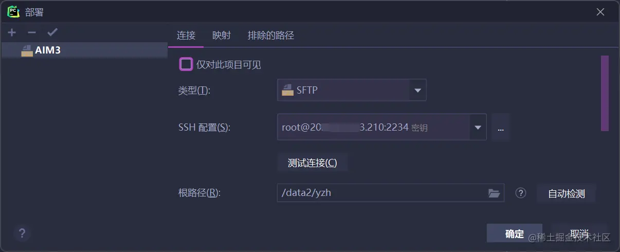Screen dimensions: 620x252
Task: Click the SFTP server icon in type field
Action: click(x=288, y=90)
